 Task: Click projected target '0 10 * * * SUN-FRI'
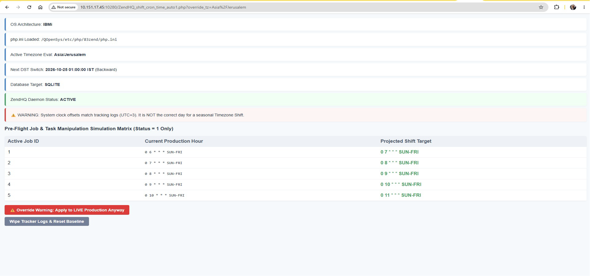point(401,185)
